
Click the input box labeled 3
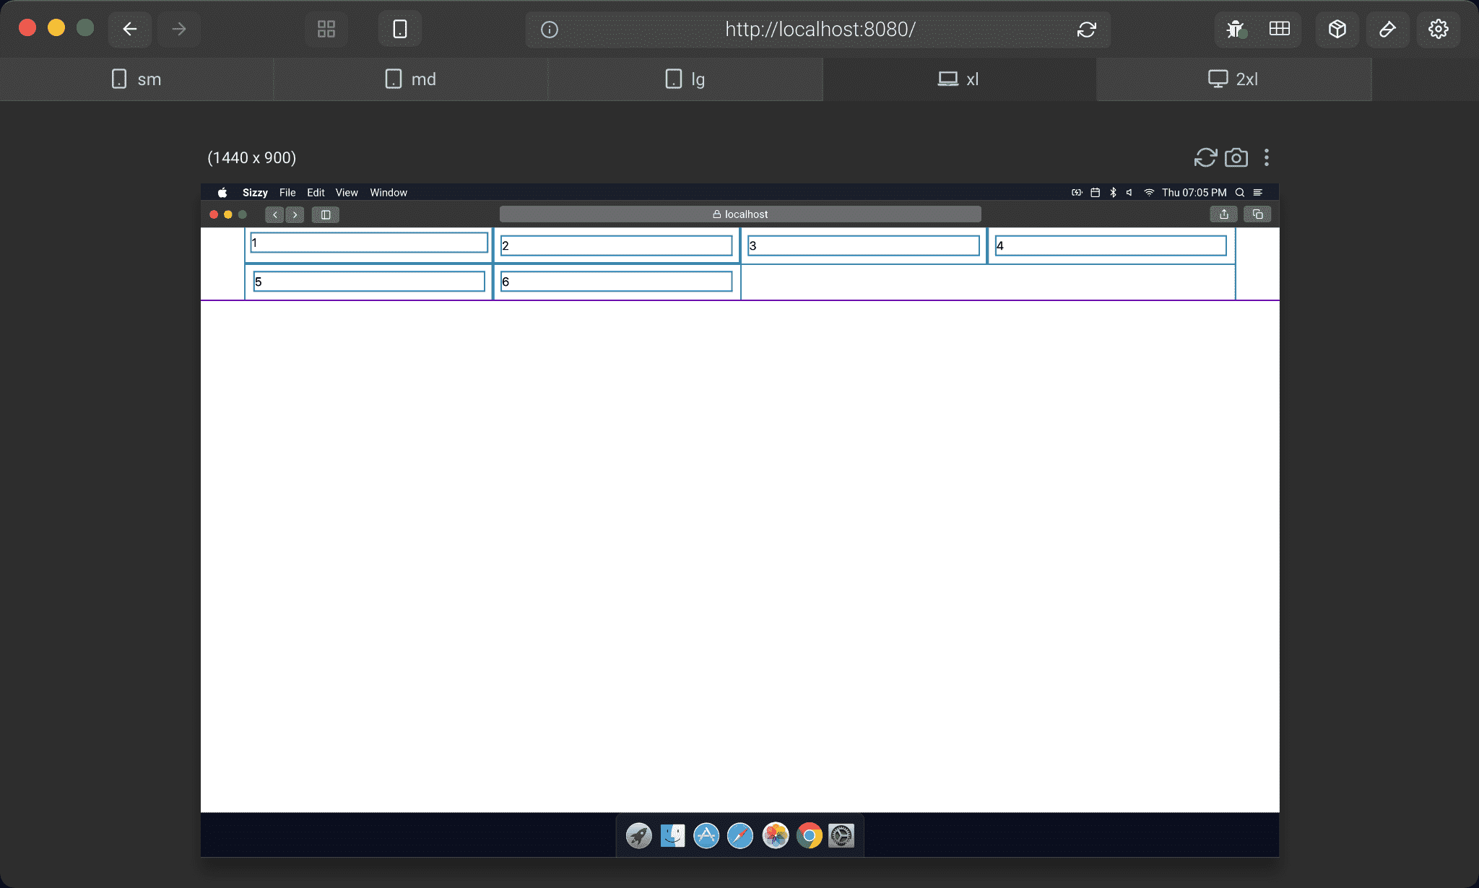(x=864, y=245)
